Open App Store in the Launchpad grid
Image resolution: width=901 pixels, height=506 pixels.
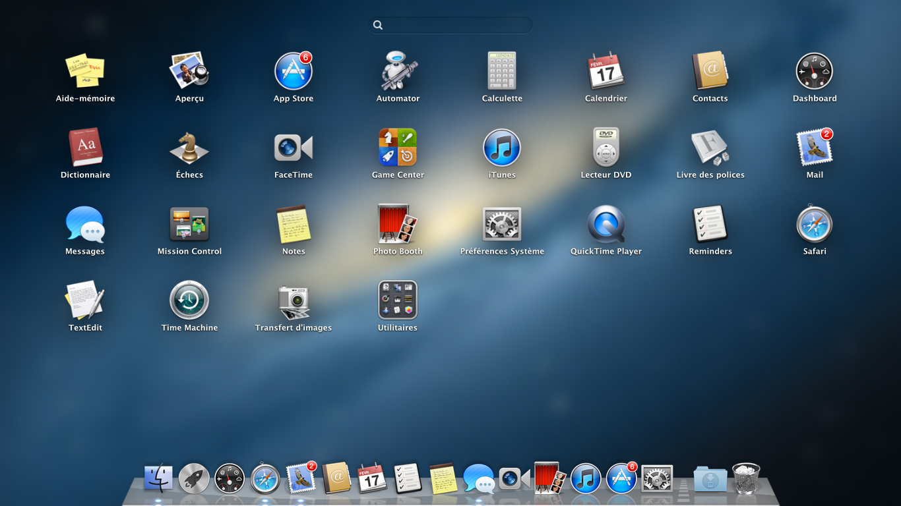click(x=294, y=71)
